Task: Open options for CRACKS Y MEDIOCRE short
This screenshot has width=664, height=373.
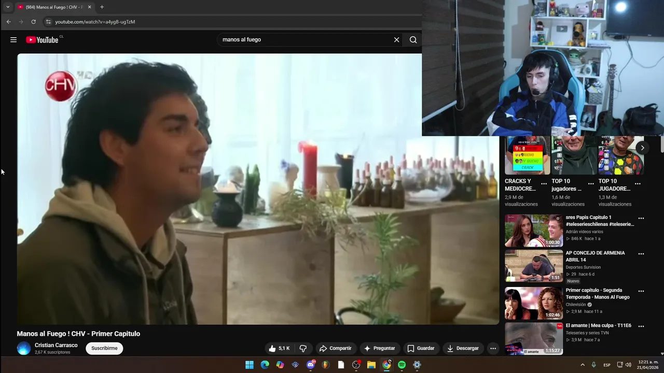Action: coord(544,183)
